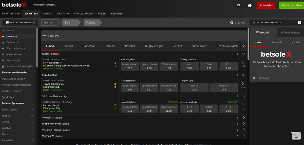The image size is (304, 145).
Task: Switch to the Cricket tab
Action: coord(177,46)
